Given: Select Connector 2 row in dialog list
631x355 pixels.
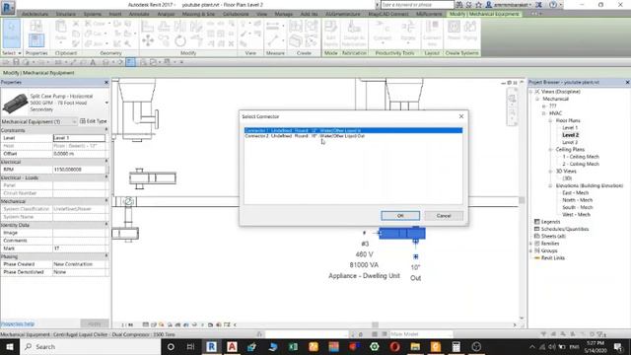Looking at the screenshot, I should tap(353, 136).
